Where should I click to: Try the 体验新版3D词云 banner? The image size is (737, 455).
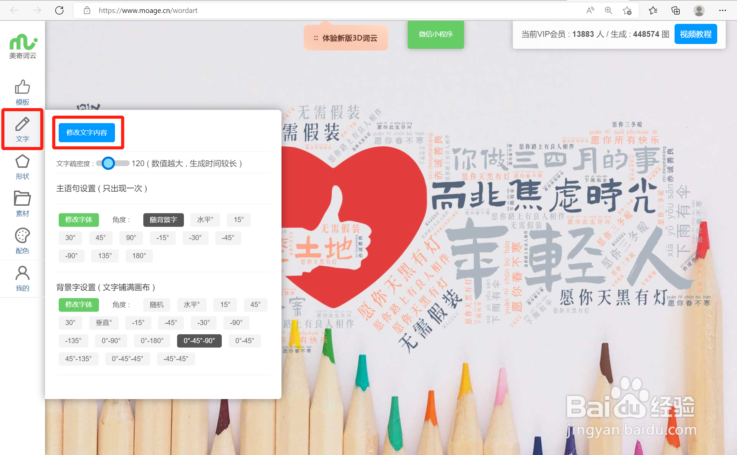pyautogui.click(x=346, y=38)
